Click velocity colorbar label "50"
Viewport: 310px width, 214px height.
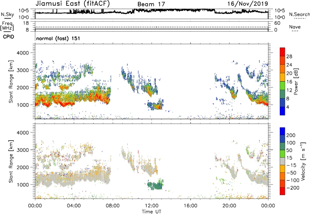[x=289, y=150]
